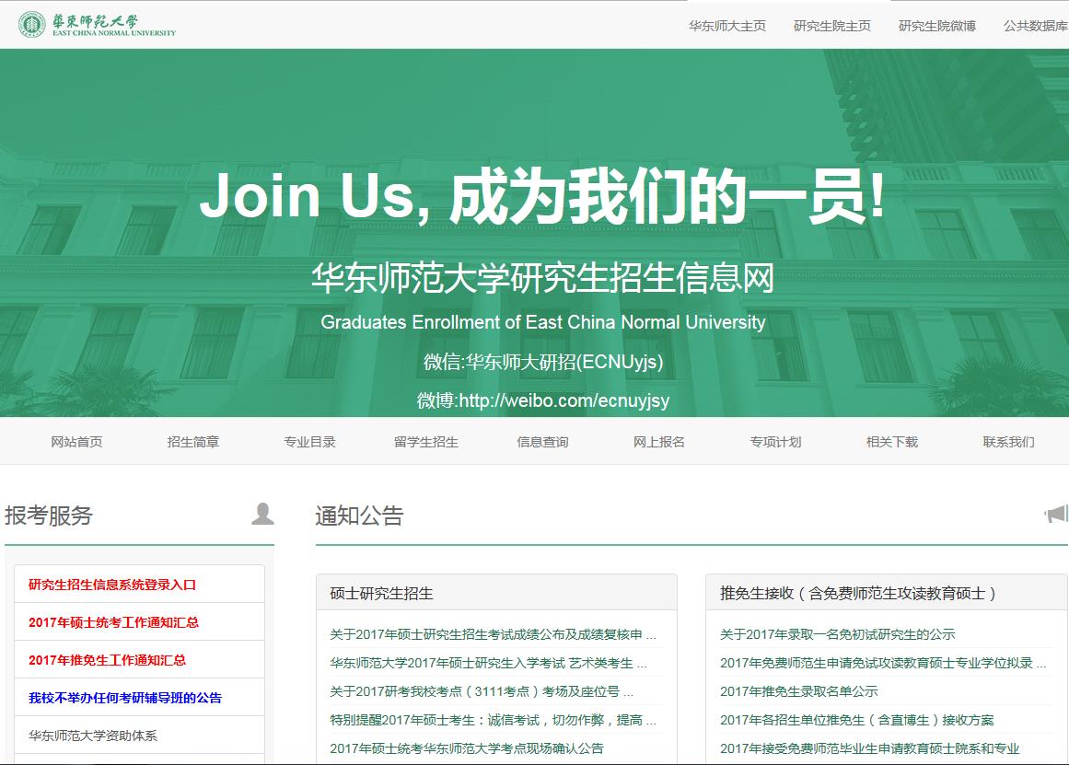Click the user silhouette icon beside 报考服务
Viewport: 1069px width, 765px height.
262,514
